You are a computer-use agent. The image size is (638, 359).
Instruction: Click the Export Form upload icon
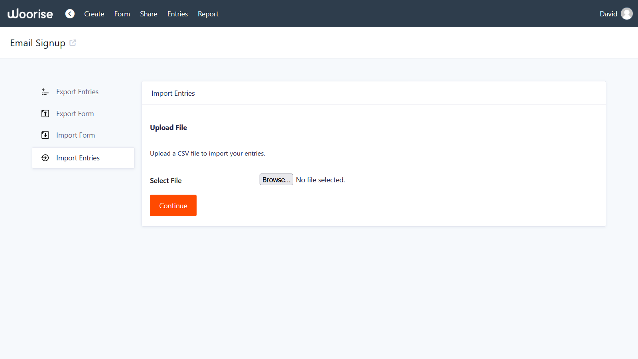click(x=45, y=113)
